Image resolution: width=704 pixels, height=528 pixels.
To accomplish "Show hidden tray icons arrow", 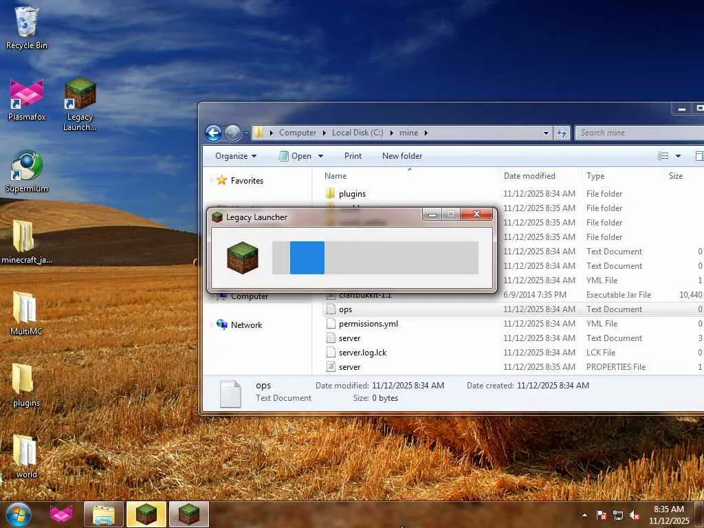I will click(584, 515).
